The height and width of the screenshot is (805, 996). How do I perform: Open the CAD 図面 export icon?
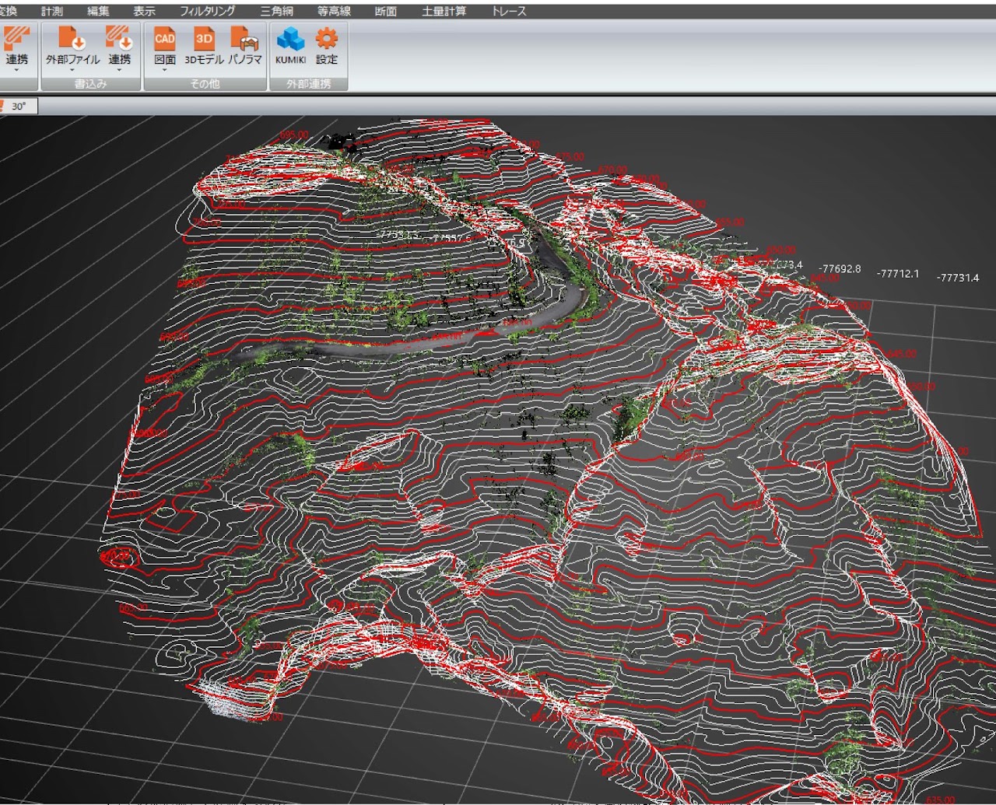(x=164, y=39)
